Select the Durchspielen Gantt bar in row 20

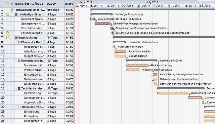click(195, 98)
